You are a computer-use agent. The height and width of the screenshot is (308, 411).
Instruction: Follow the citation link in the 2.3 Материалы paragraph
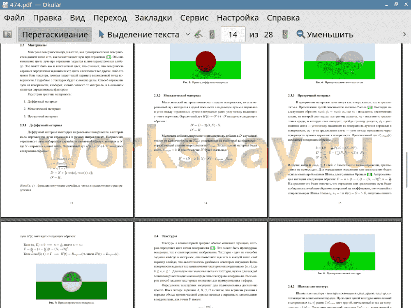pos(109,57)
